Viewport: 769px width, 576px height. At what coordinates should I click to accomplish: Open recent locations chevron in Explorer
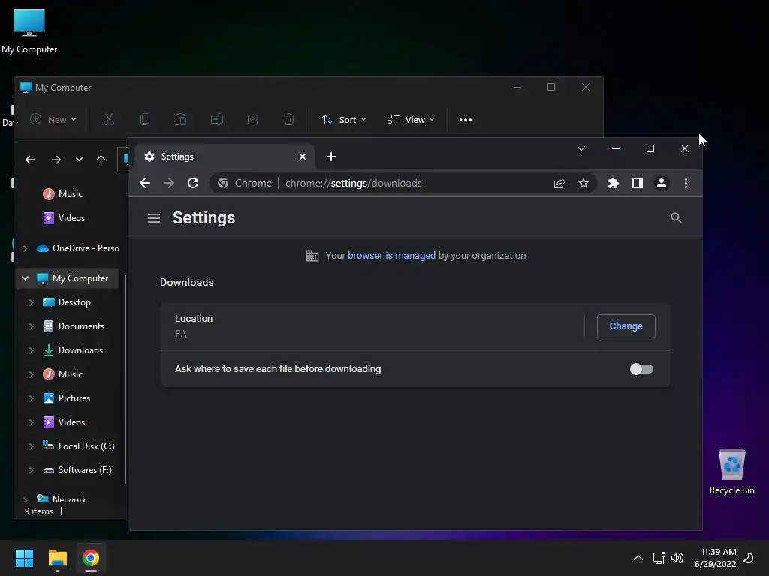(x=79, y=160)
